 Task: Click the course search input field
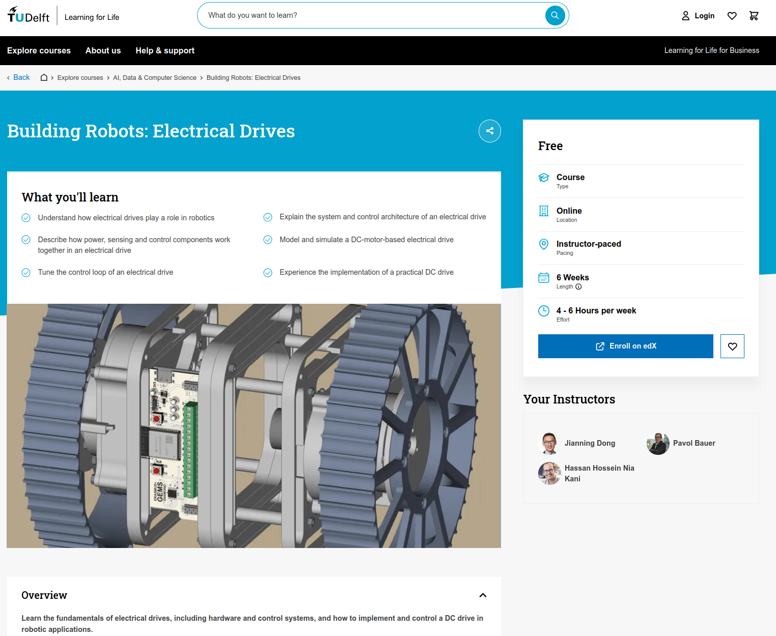pyautogui.click(x=372, y=15)
